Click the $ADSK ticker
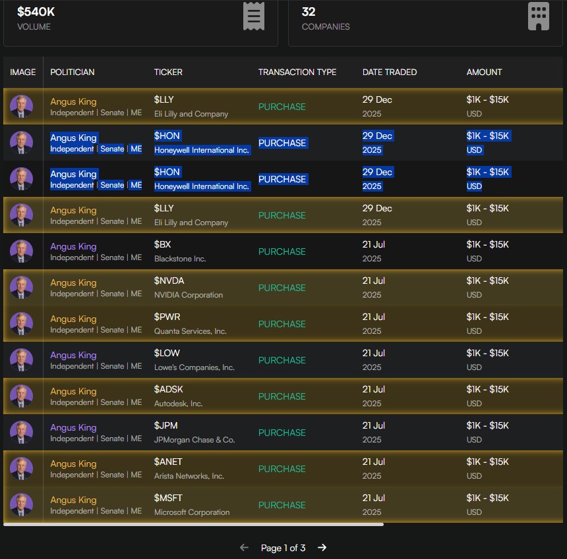 [169, 389]
